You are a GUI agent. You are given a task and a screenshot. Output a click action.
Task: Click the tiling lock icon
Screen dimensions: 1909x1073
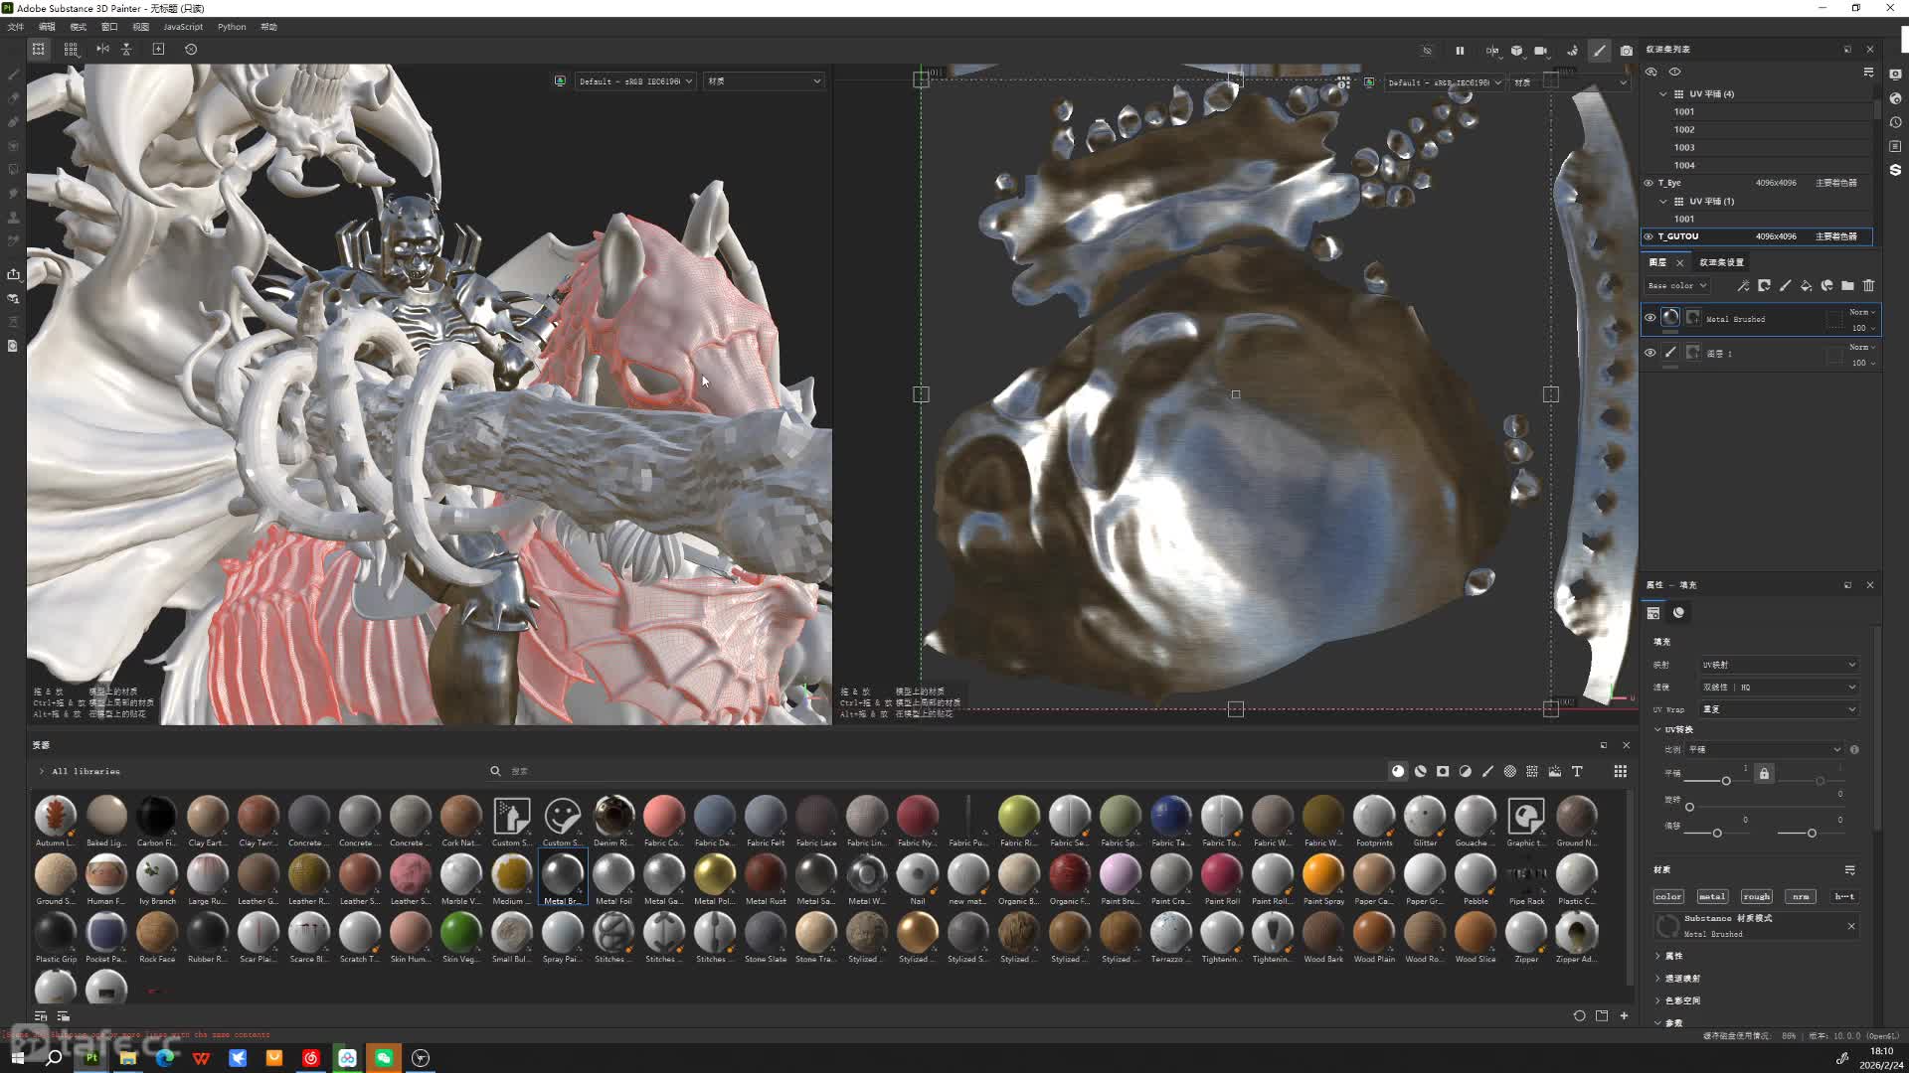point(1764,773)
